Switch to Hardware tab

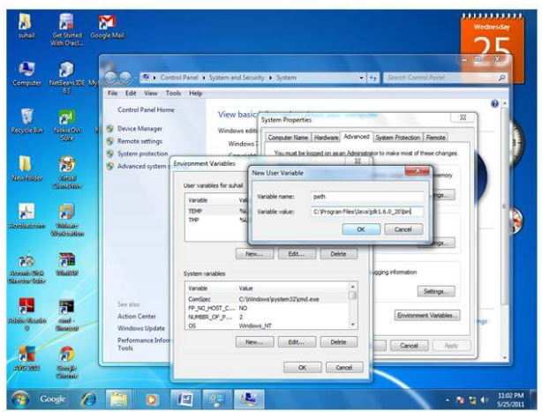326,138
